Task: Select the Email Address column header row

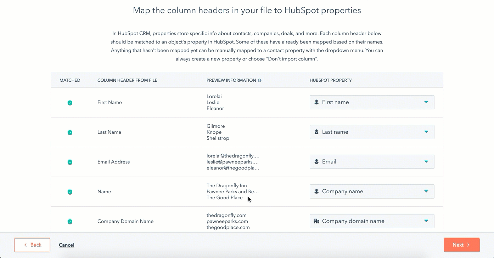Action: point(113,162)
